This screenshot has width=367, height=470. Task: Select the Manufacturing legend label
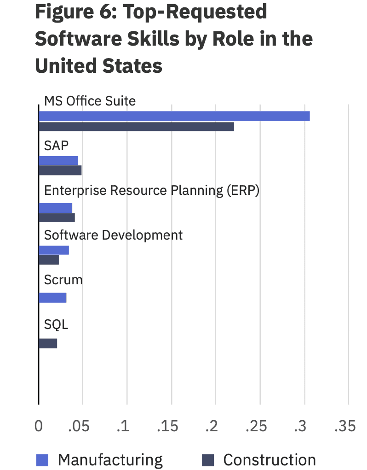point(110,460)
